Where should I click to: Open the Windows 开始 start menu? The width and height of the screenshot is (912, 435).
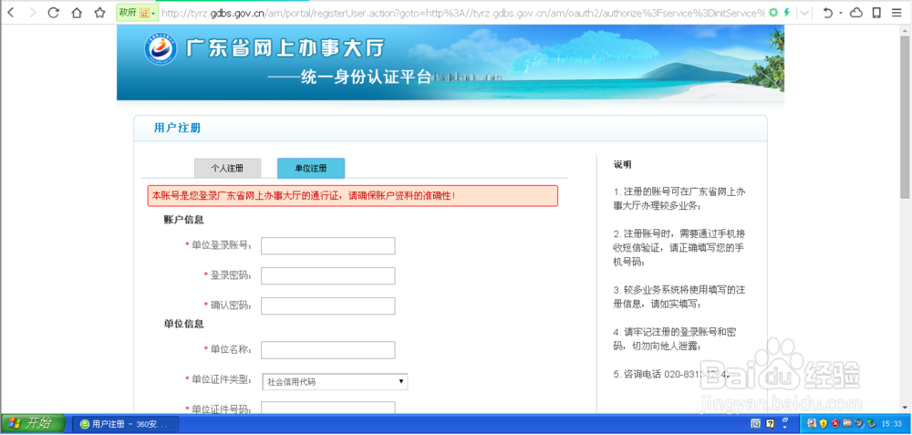click(x=33, y=423)
